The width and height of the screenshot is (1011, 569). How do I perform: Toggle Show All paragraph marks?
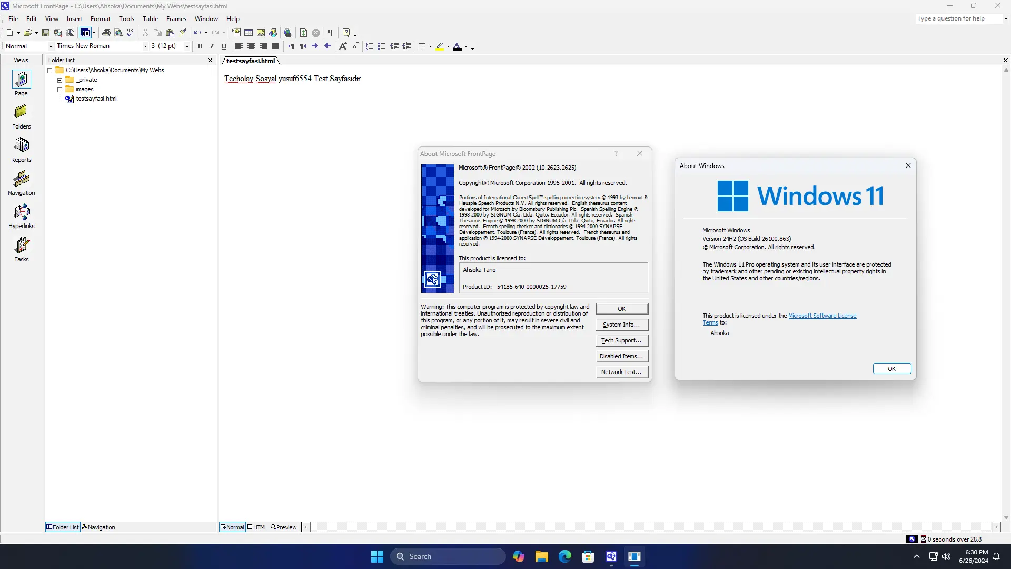pyautogui.click(x=330, y=33)
